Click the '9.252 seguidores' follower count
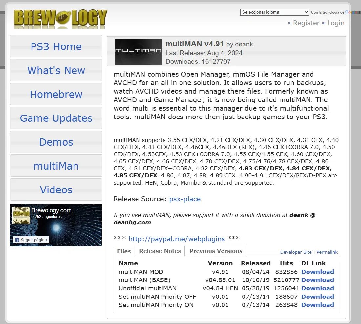 47,217
